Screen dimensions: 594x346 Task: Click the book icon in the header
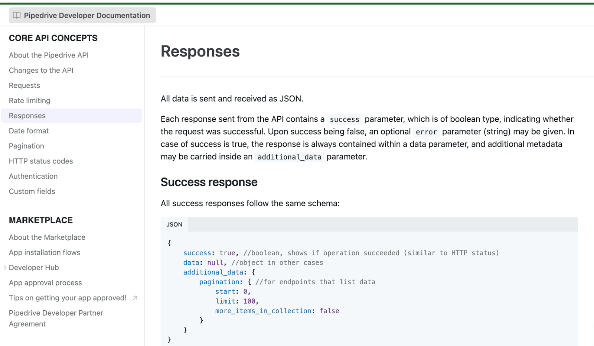tap(16, 15)
